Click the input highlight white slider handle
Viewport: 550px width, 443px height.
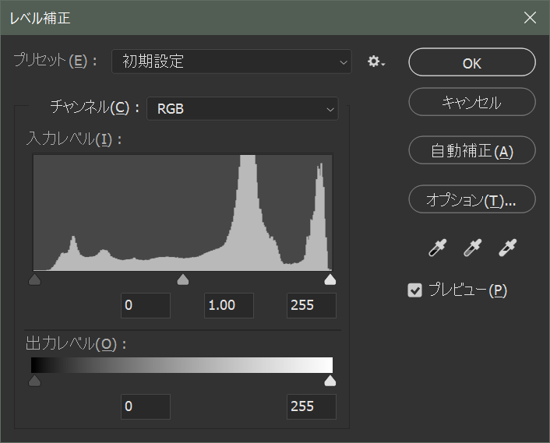[330, 280]
